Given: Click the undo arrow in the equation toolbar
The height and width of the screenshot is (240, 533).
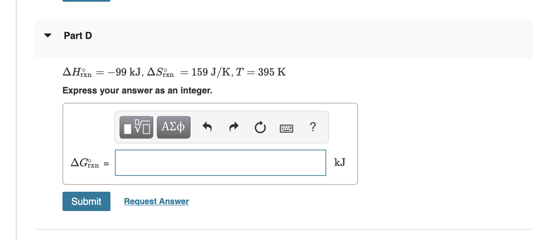Looking at the screenshot, I should [x=207, y=127].
